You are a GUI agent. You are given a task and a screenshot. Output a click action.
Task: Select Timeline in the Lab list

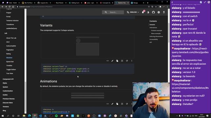[9, 66]
